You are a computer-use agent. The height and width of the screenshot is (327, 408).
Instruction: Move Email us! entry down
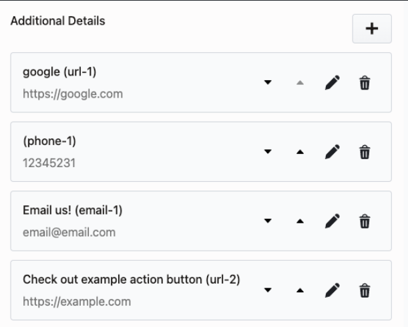[268, 221]
